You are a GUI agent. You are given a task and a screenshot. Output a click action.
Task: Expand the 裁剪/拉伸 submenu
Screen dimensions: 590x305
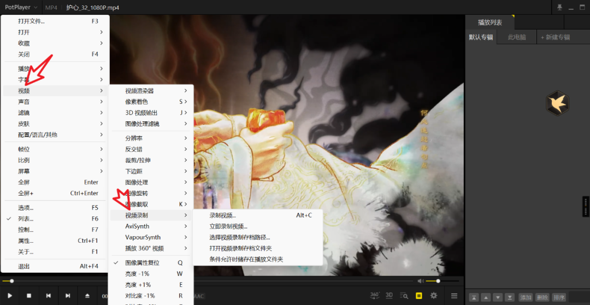[151, 160]
